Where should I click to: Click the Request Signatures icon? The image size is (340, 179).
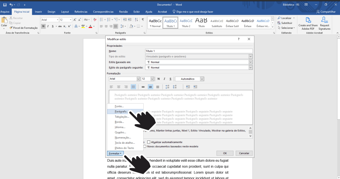point(325,23)
